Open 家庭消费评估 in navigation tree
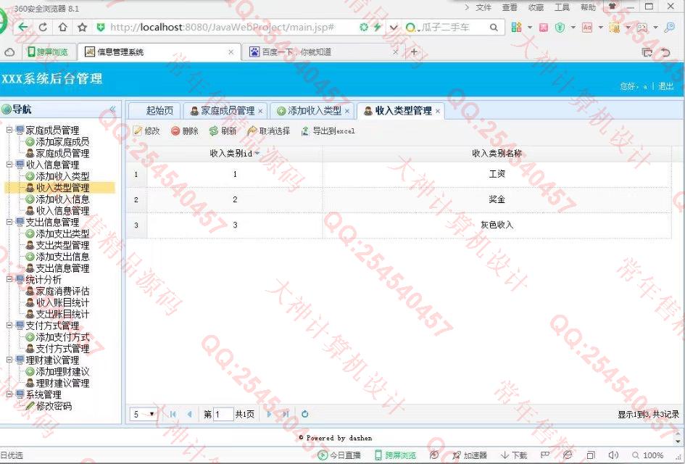This screenshot has height=464, width=685. (x=62, y=291)
